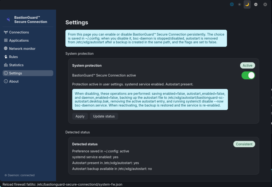Switch to light theme with sun icon

point(239,4)
